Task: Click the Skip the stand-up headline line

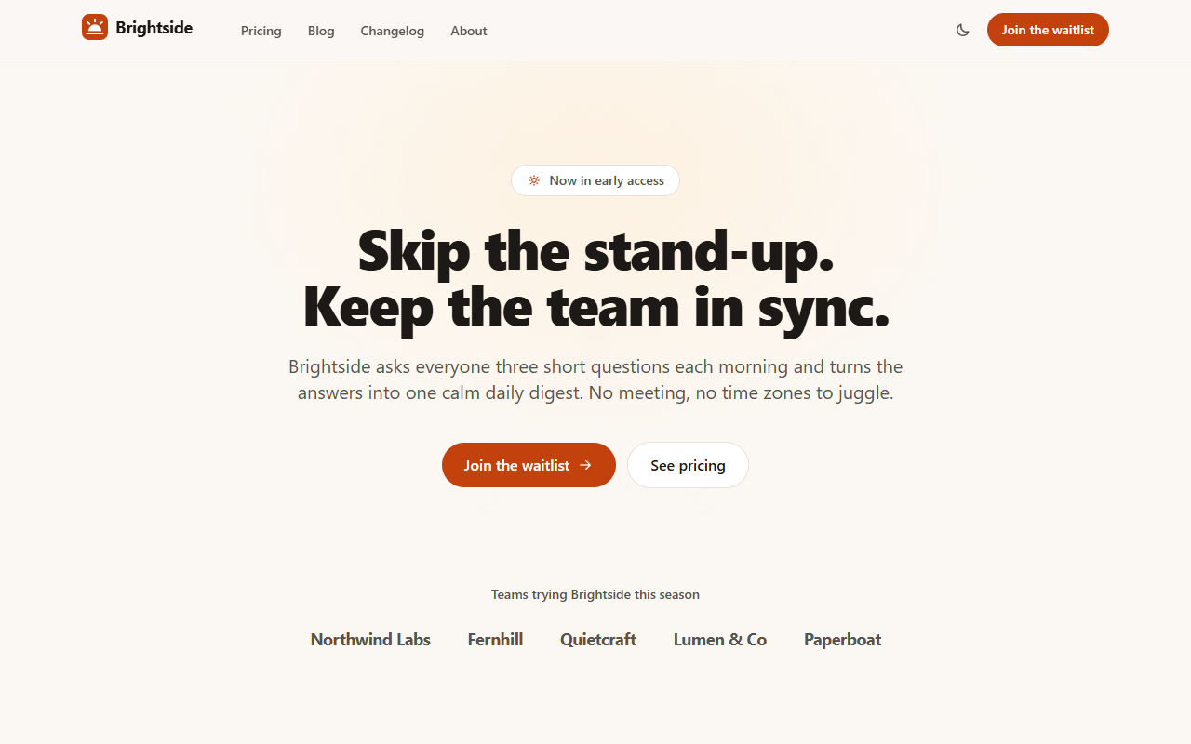Action: 595,251
